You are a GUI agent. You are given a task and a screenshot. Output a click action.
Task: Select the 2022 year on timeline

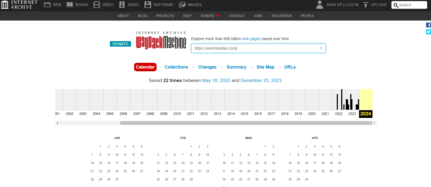338,114
